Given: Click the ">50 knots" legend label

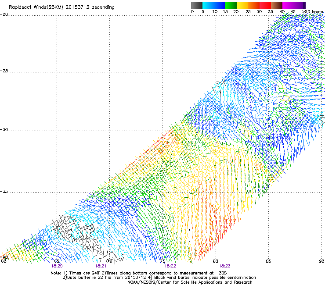Looking at the screenshot, I should [x=312, y=12].
